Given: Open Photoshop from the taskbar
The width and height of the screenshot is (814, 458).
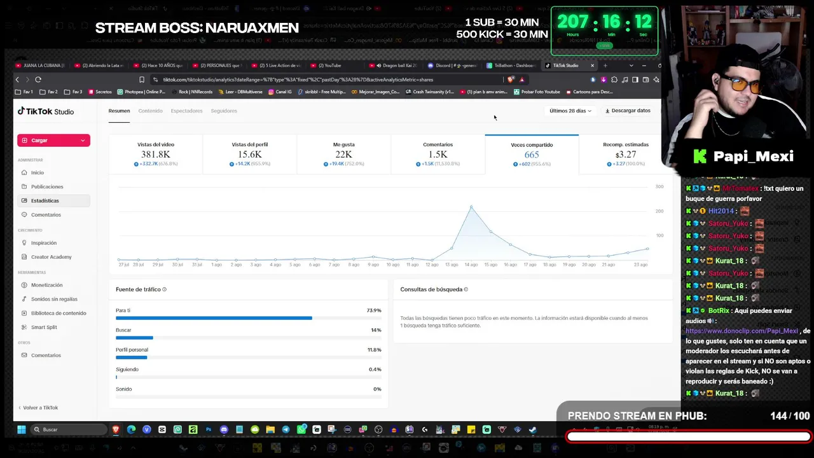Looking at the screenshot, I should 209,430.
